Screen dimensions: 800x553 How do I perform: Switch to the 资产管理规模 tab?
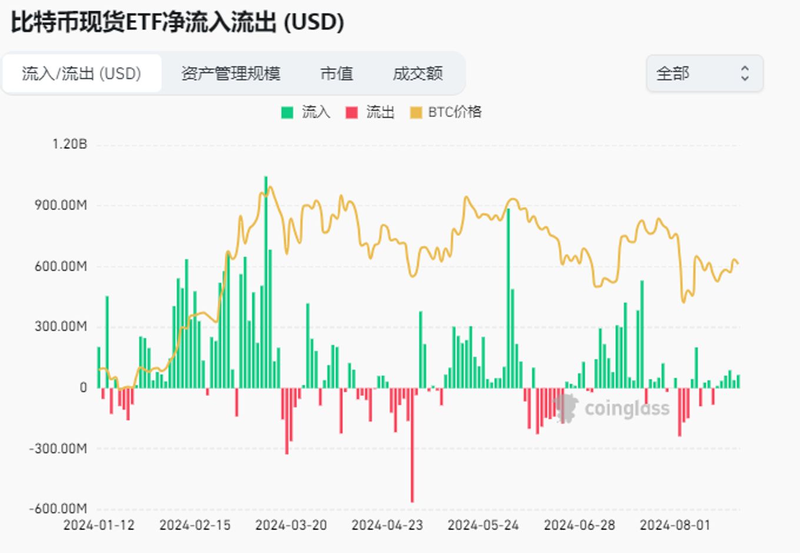coord(232,74)
